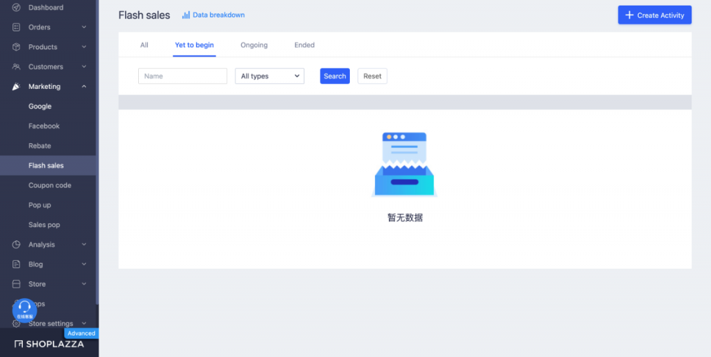Image resolution: width=711 pixels, height=357 pixels.
Task: Expand the Customers menu chevron
Action: pyautogui.click(x=84, y=67)
